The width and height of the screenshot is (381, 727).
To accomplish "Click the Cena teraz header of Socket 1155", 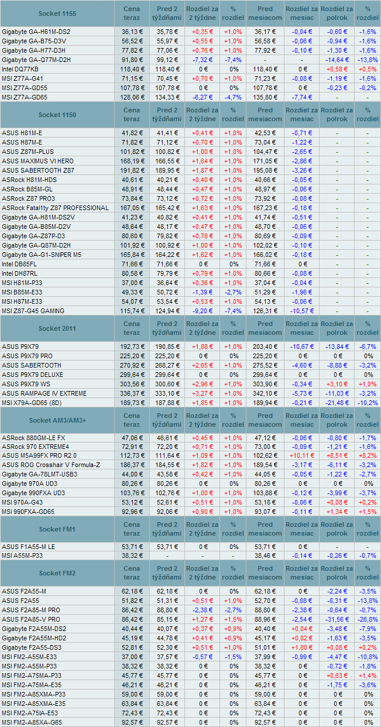I will pos(132,13).
